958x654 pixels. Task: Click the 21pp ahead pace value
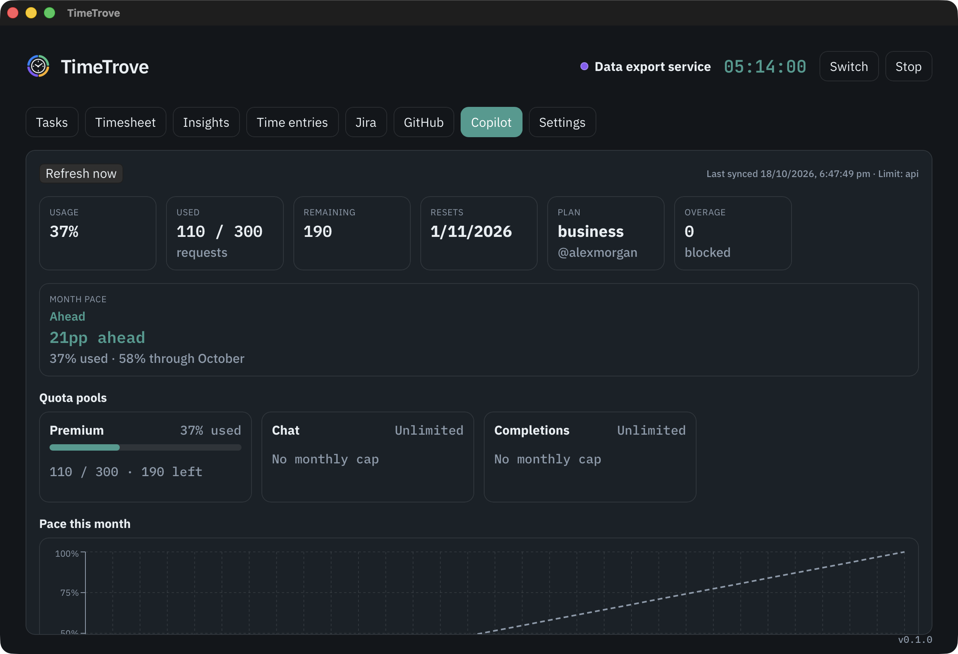point(97,337)
